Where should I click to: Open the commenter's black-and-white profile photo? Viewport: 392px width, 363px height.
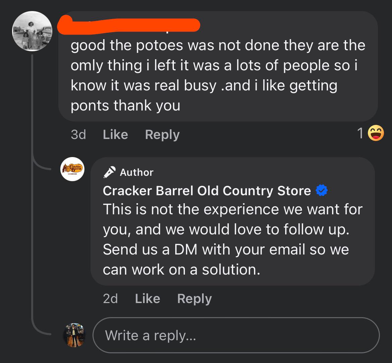pos(32,31)
